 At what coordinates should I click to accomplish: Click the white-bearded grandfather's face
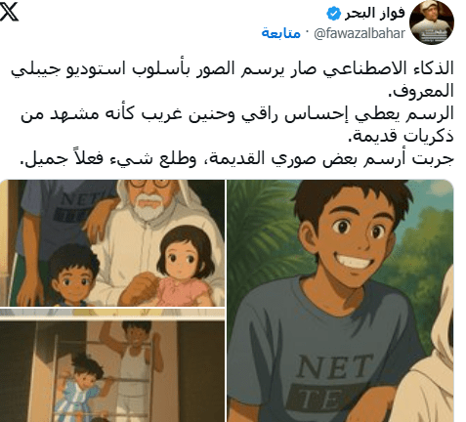pyautogui.click(x=148, y=198)
